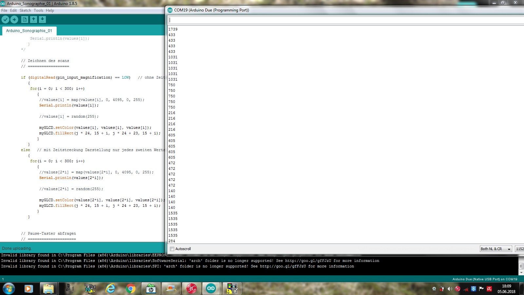Click 'Arduino Due (Native USB Port) on COM19' status text

[x=485, y=279]
